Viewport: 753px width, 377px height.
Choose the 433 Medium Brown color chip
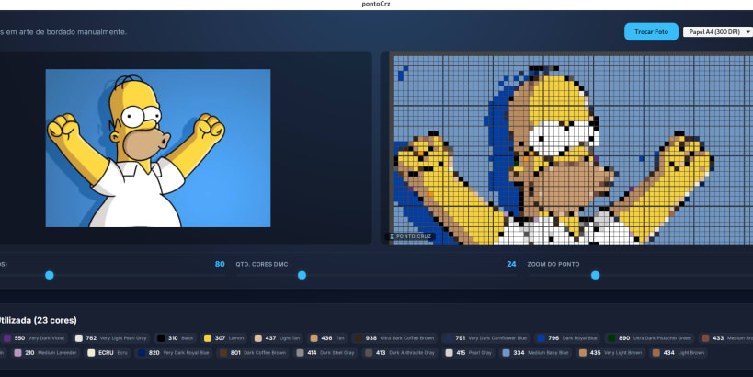(x=726, y=338)
